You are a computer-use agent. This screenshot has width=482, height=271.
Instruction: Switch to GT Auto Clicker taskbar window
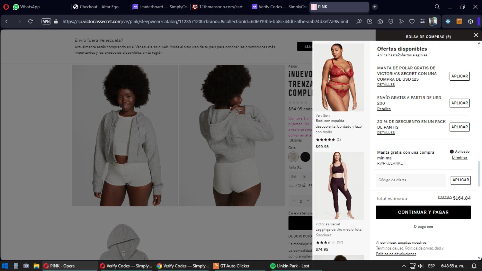tap(239, 266)
